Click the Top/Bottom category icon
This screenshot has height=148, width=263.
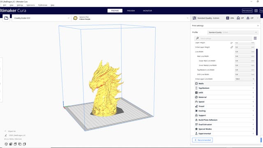tap(196, 88)
